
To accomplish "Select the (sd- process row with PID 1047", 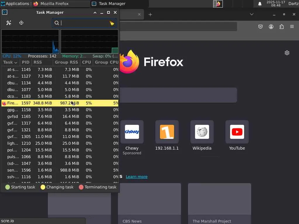I will click(x=60, y=163).
